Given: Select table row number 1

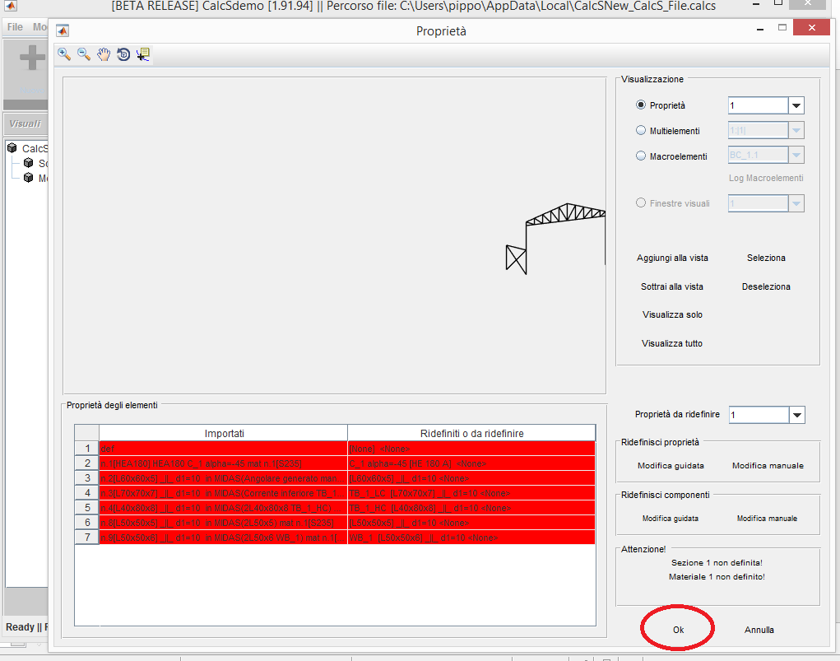Looking at the screenshot, I should point(86,449).
